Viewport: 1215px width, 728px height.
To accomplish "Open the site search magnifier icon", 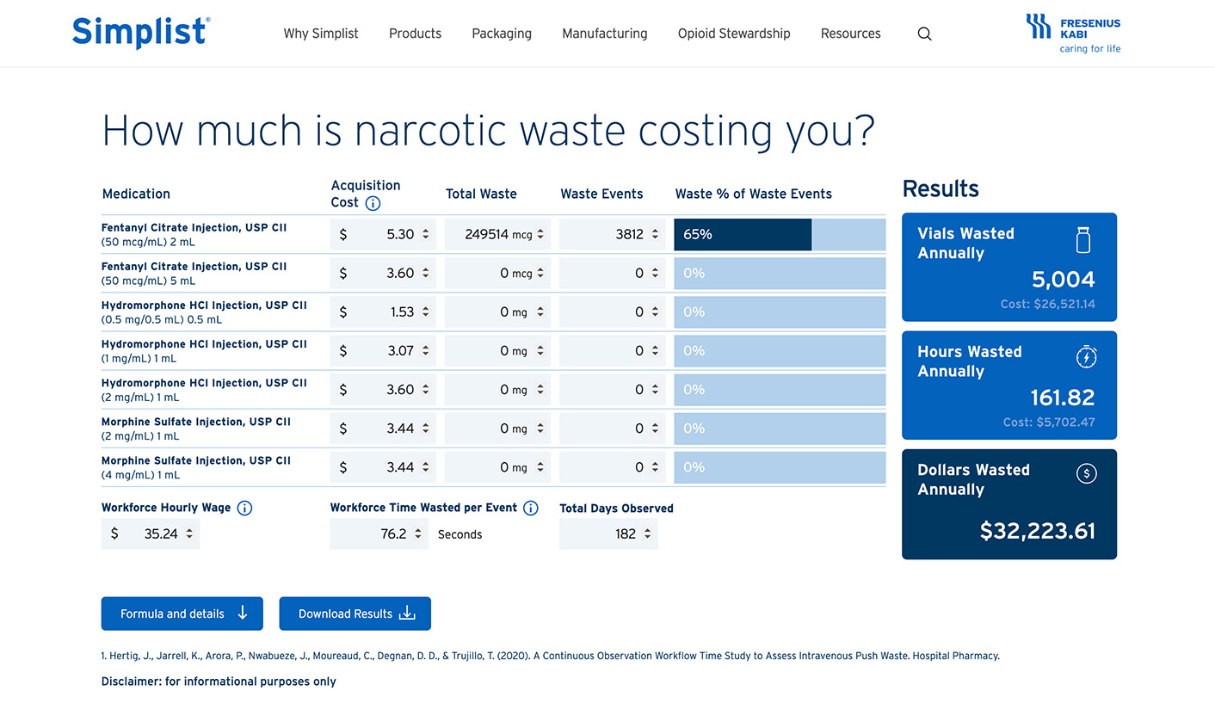I will pos(924,34).
